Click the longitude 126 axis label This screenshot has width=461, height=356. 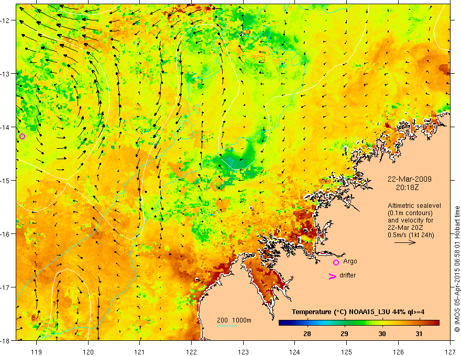pyautogui.click(x=398, y=352)
